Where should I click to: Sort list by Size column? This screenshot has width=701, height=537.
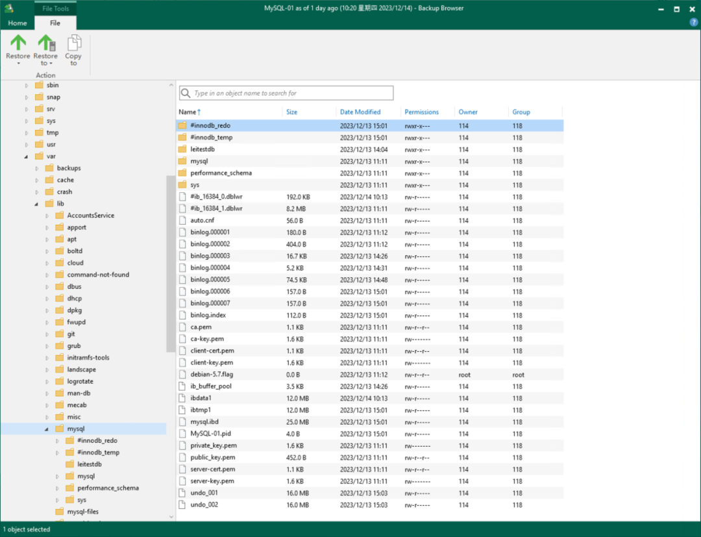(x=292, y=112)
